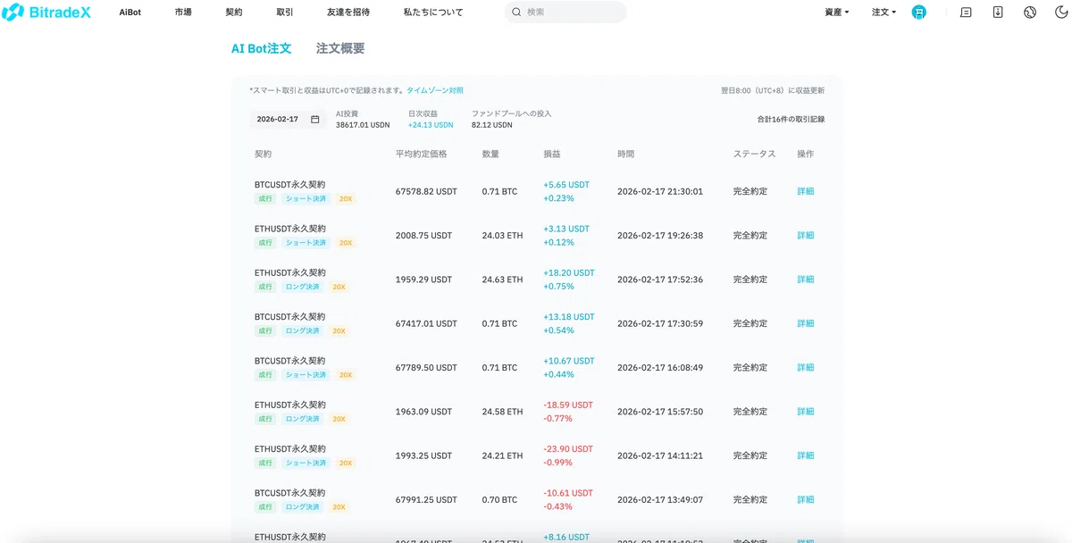Click the 82.12 USDN fund pool value
Screen dimensions: 1072x543
coord(492,125)
